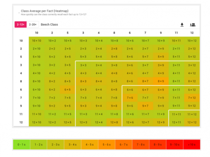The image size is (210, 157).
Task: Select row header 8
Action: pos(21,81)
